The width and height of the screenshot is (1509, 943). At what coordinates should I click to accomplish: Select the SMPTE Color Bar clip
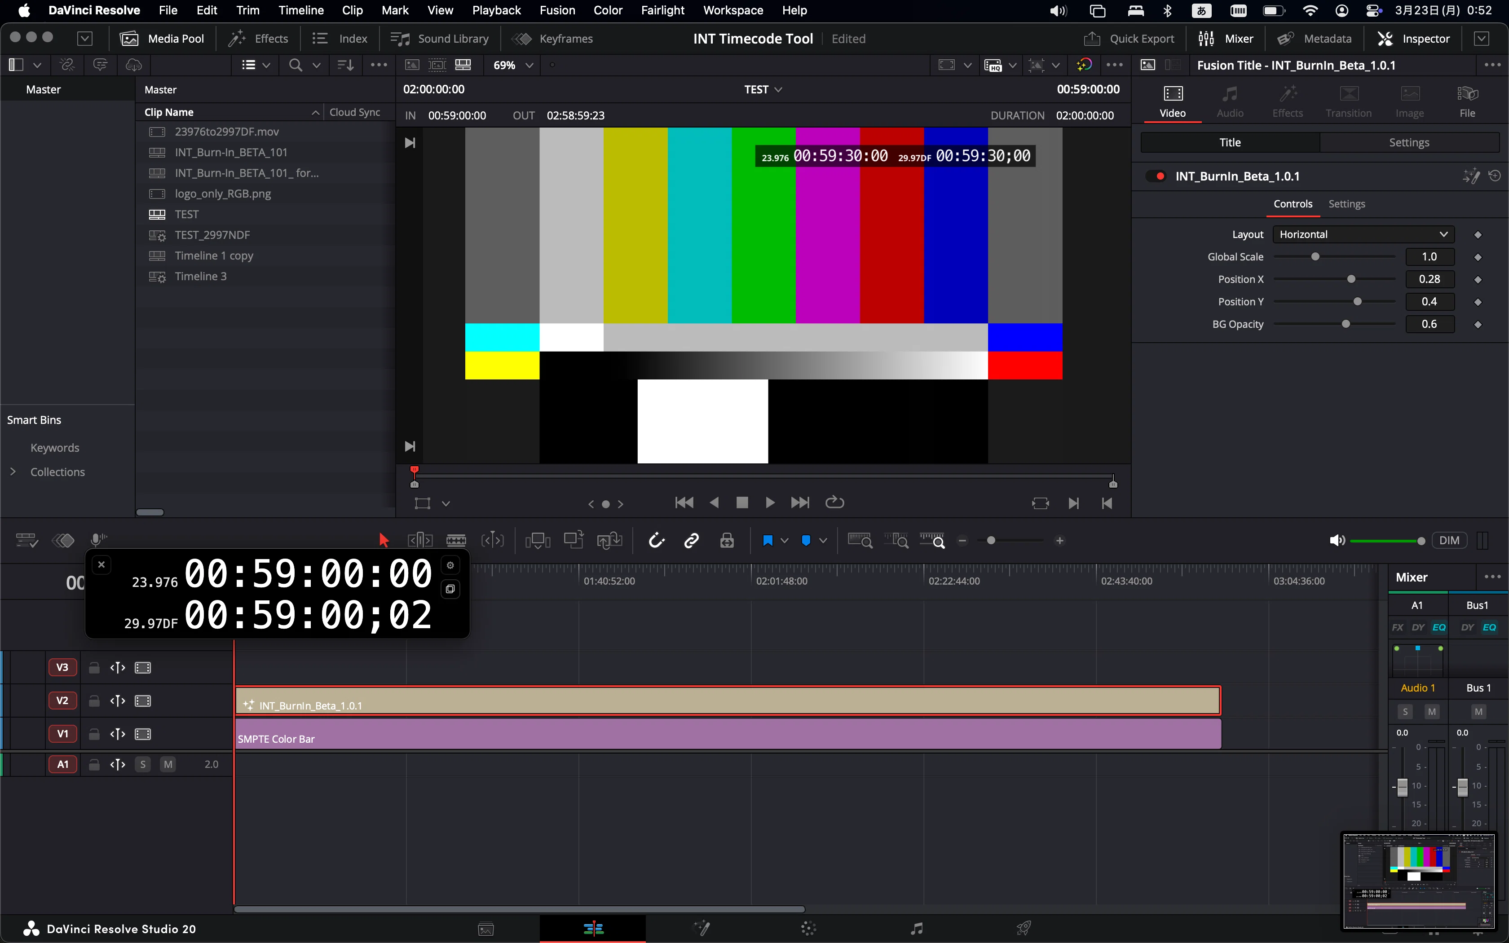tap(728, 734)
